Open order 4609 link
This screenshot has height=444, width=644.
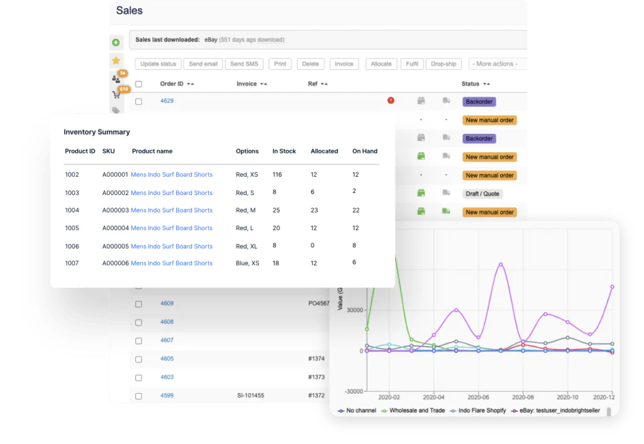click(167, 303)
